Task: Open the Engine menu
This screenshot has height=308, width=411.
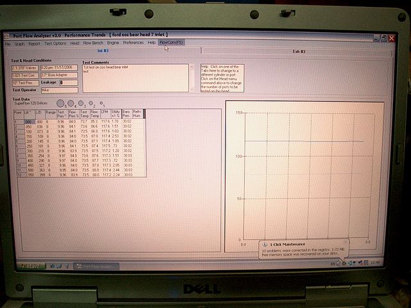Action: click(x=113, y=42)
